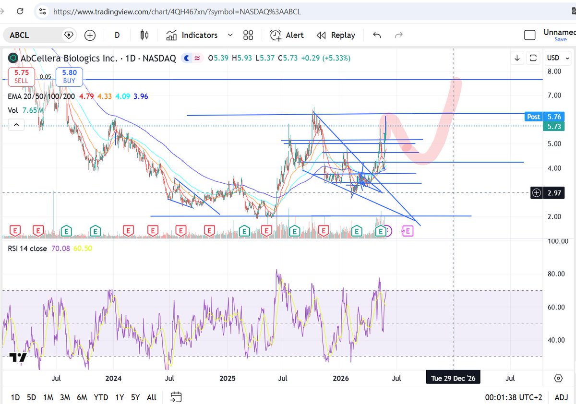Select the RSI 14 close legend
Screen dimensions: 576x404
[27, 249]
